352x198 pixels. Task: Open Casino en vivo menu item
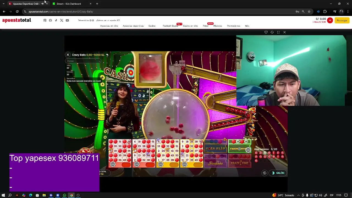tap(190, 26)
